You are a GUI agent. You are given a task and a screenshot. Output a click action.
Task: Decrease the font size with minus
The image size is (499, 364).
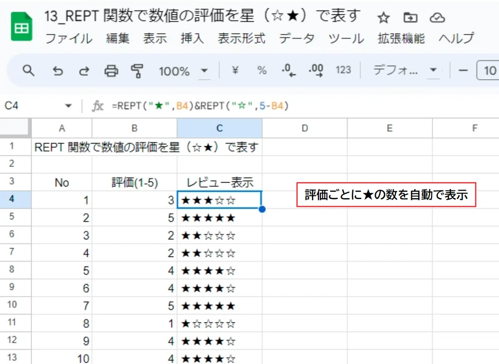coord(463,71)
